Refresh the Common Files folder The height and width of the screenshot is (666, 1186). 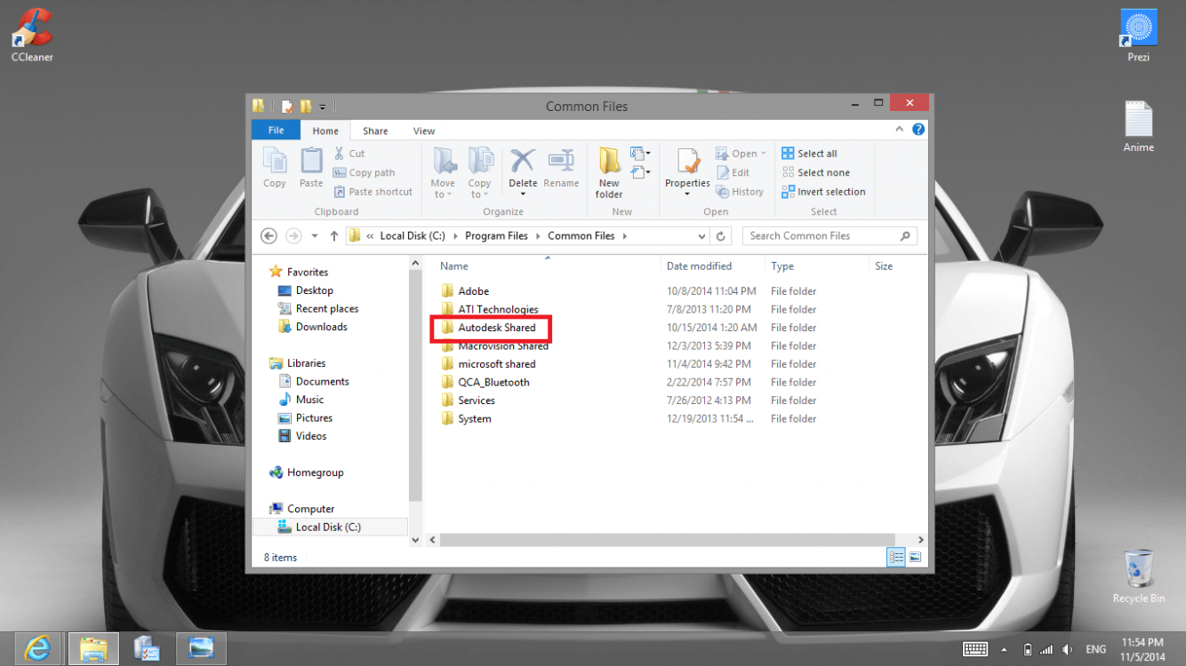click(721, 236)
